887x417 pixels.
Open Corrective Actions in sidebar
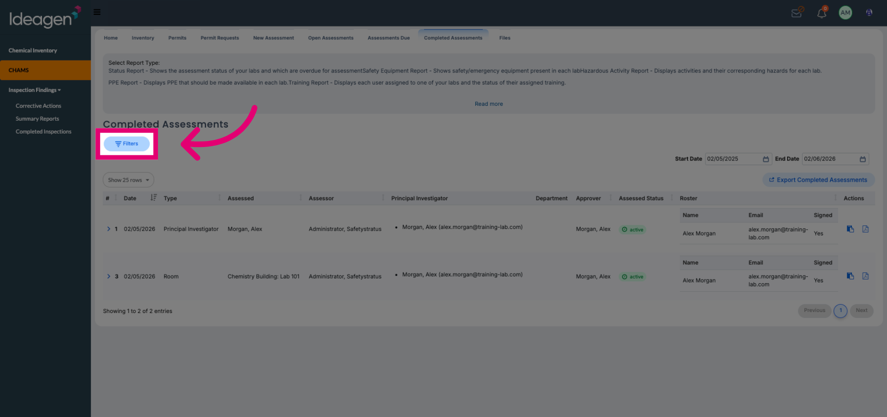[x=38, y=106]
